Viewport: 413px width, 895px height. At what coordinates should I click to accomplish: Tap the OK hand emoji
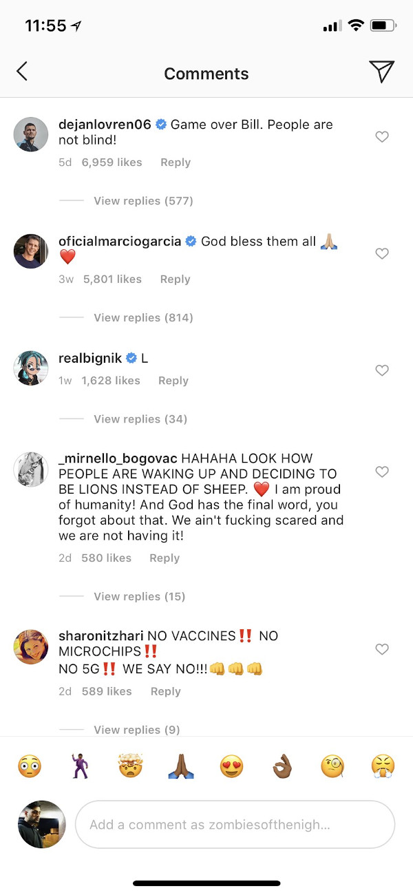coord(282,766)
